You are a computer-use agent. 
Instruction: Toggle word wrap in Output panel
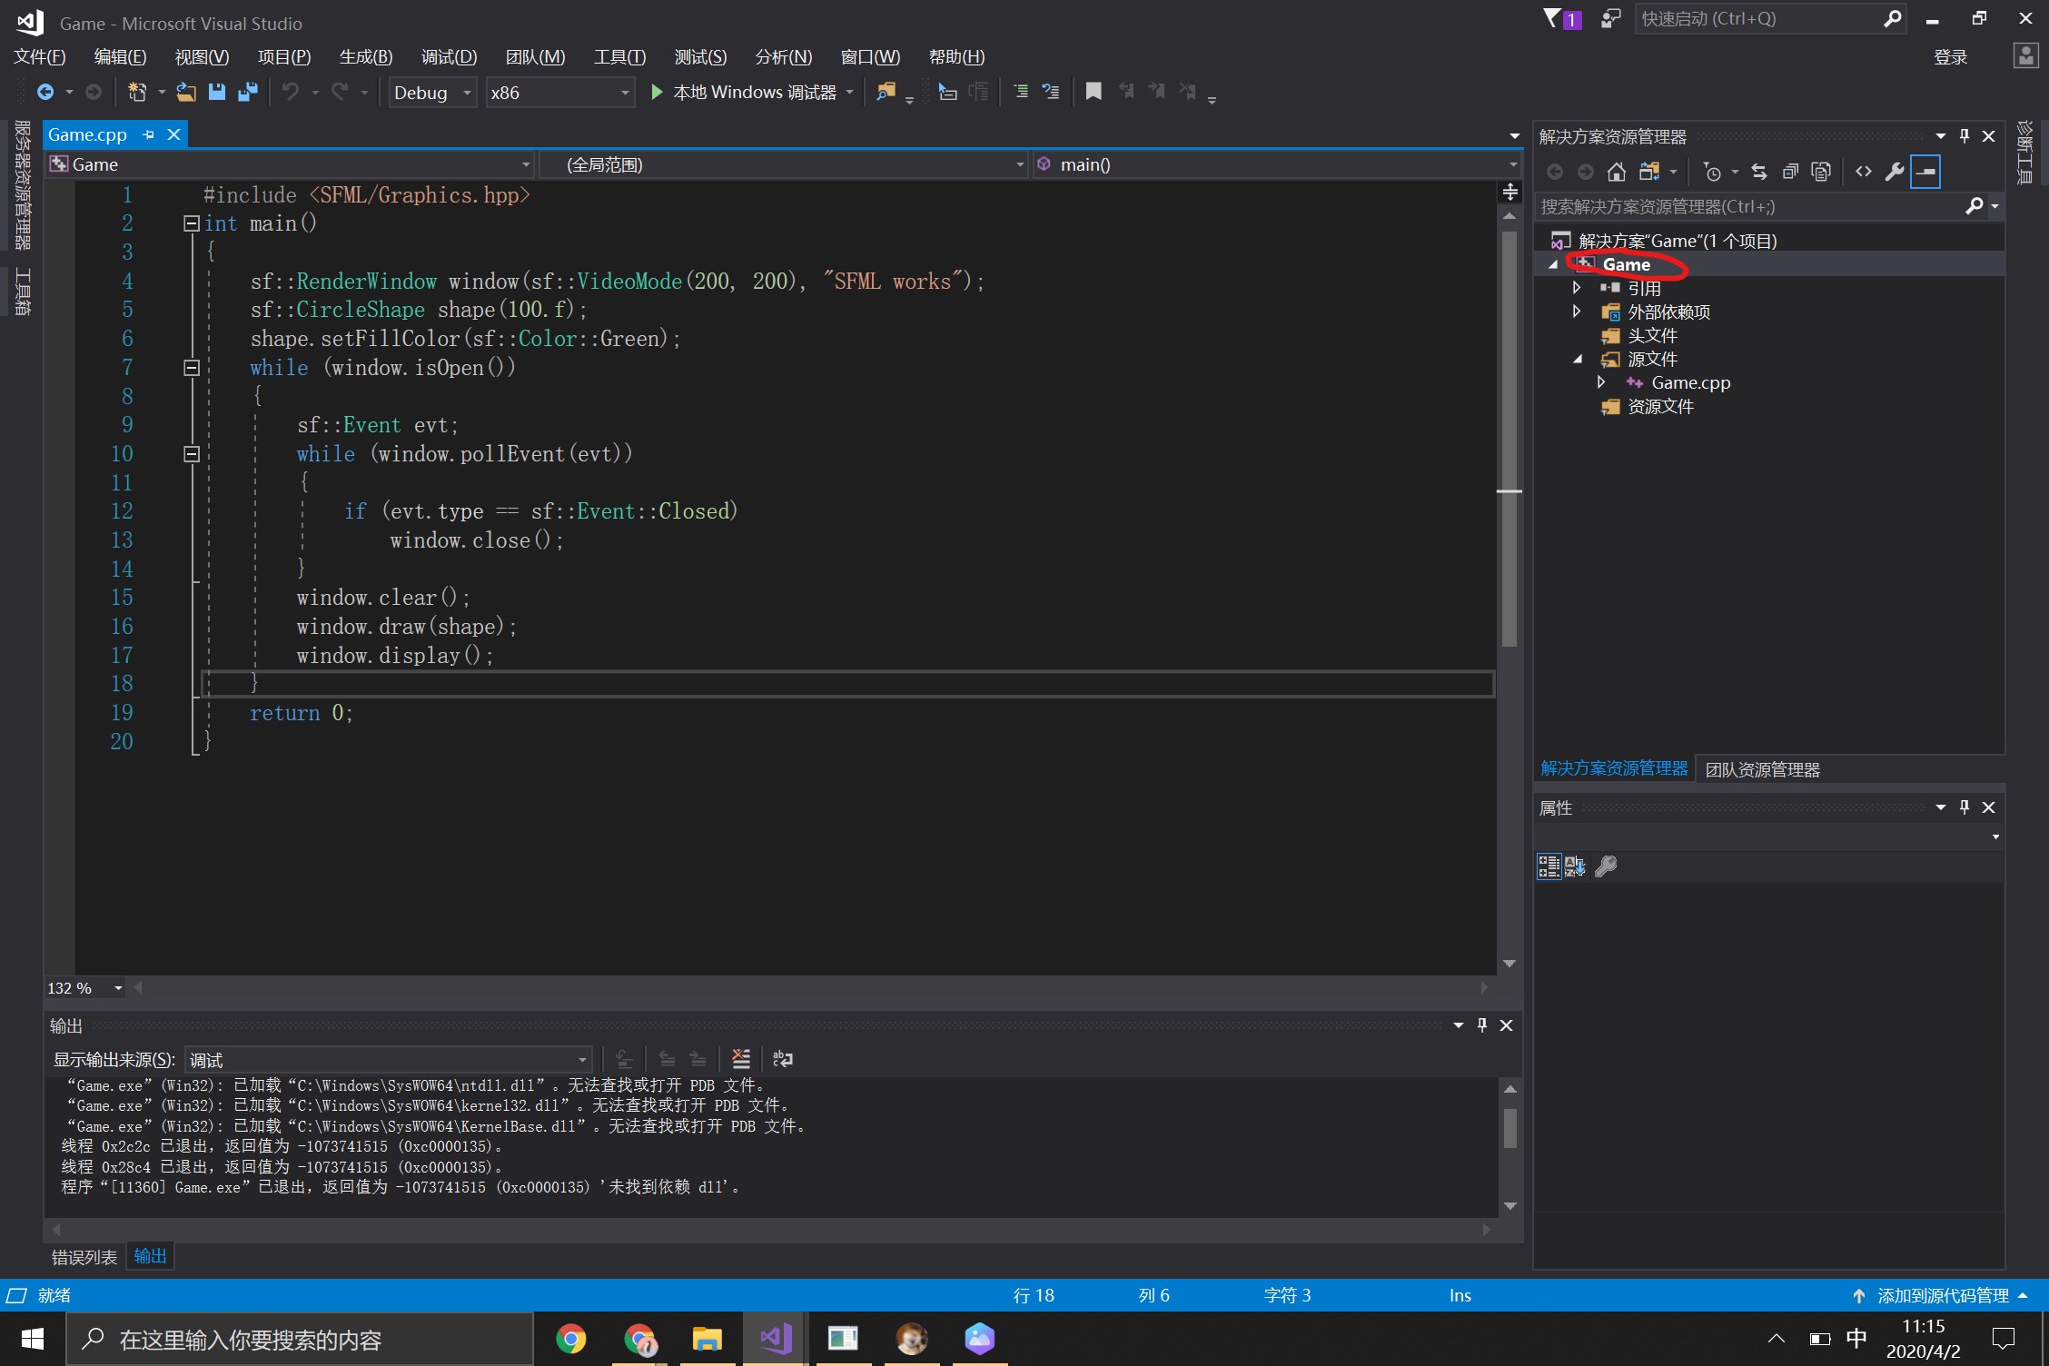[x=782, y=1059]
